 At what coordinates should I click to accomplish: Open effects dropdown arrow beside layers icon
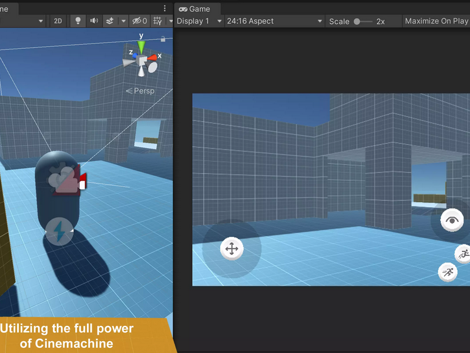point(123,21)
